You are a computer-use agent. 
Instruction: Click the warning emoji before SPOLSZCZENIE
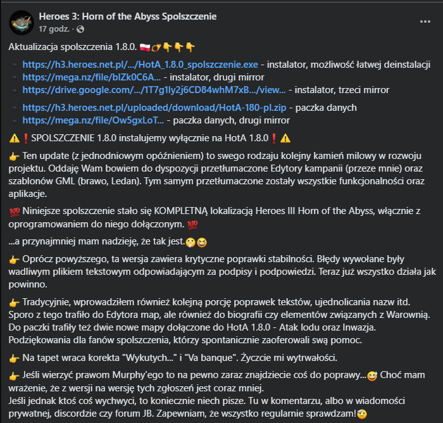click(14, 139)
